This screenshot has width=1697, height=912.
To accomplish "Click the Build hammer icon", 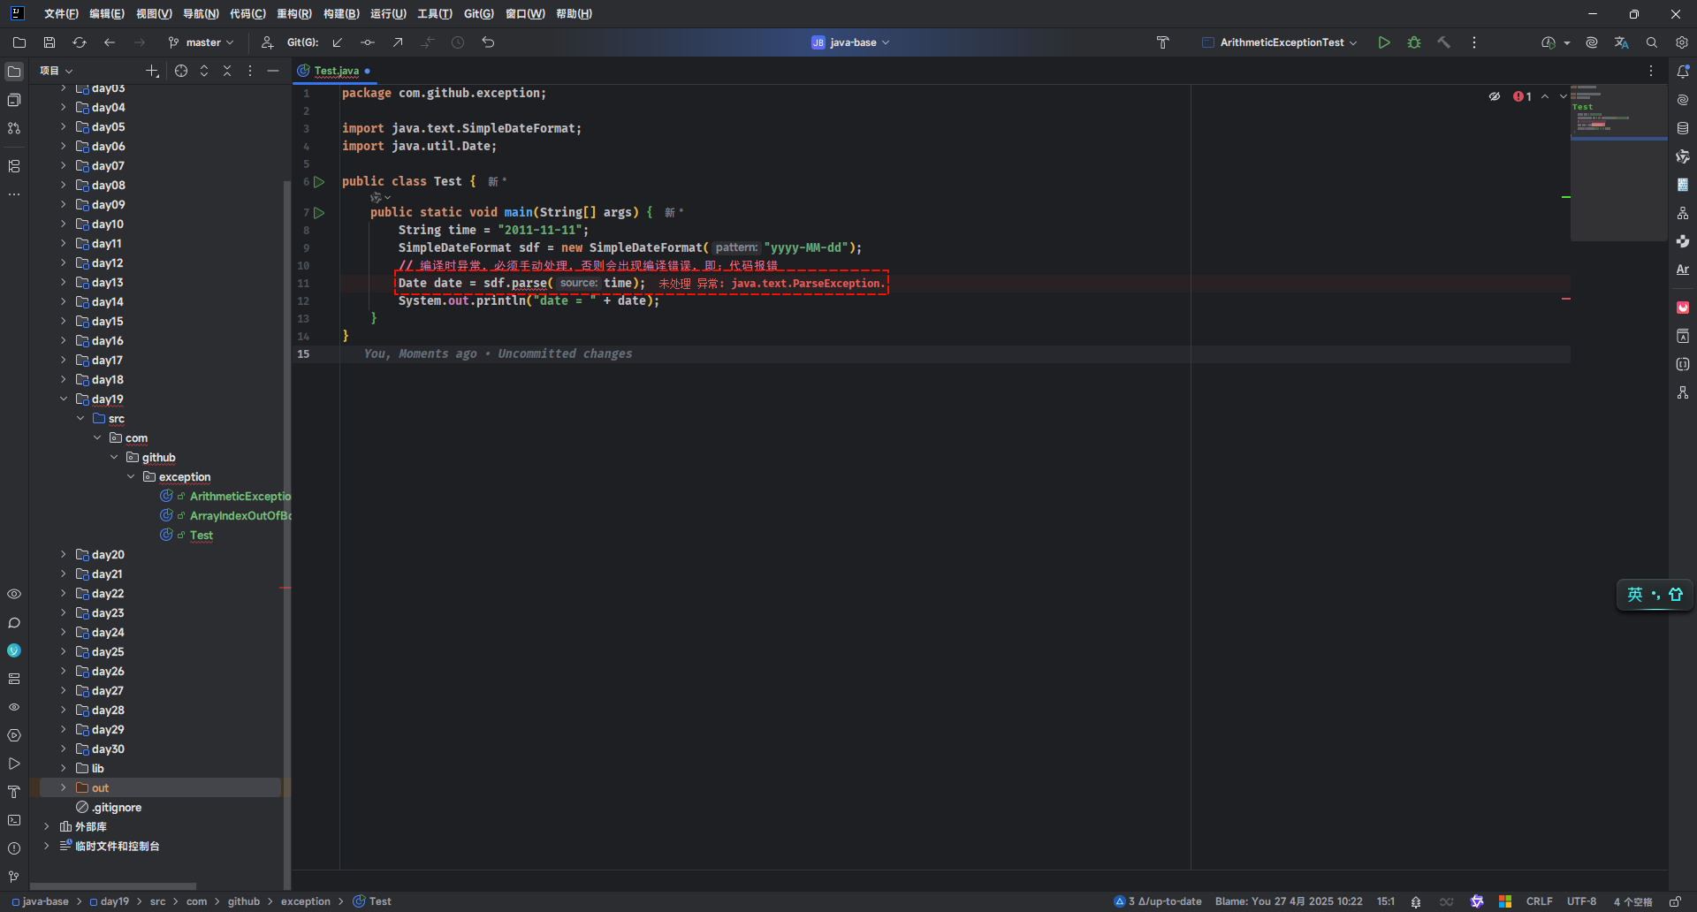I will pyautogui.click(x=1443, y=42).
